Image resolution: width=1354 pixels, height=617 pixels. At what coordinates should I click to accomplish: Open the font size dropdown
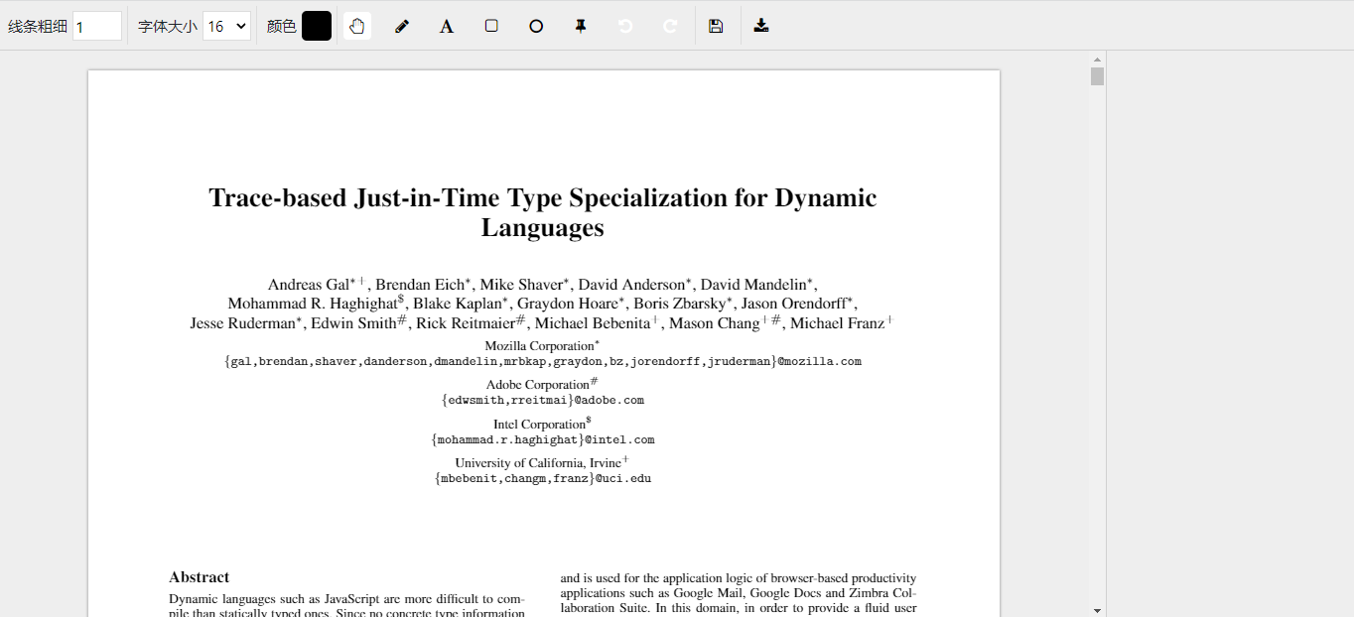(x=226, y=26)
